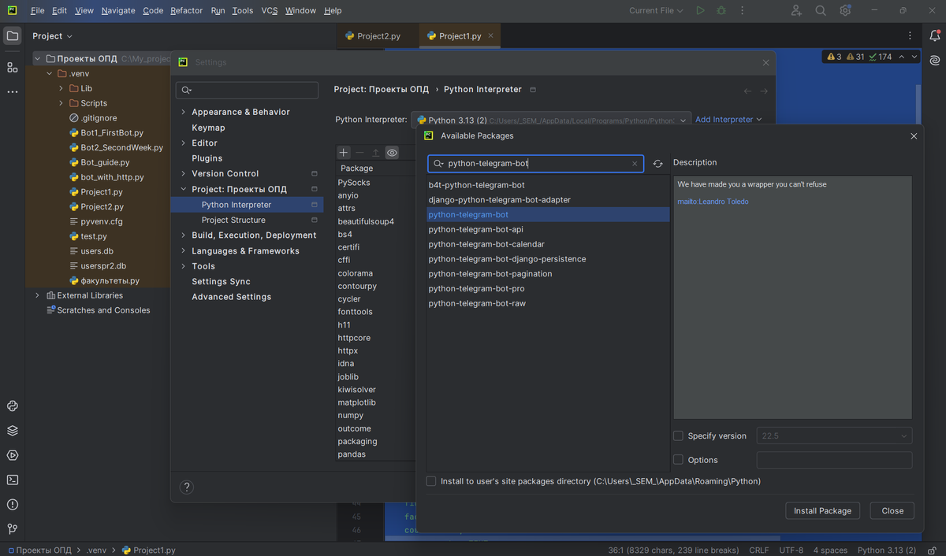
Task: Open the Python Console layers icon
Action: click(x=12, y=431)
